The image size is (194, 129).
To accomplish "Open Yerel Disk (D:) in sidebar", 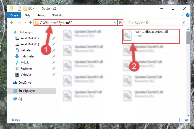I will 27,44.
